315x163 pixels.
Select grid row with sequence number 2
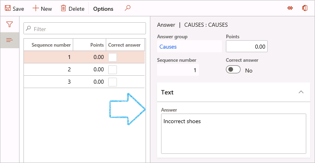84,69
